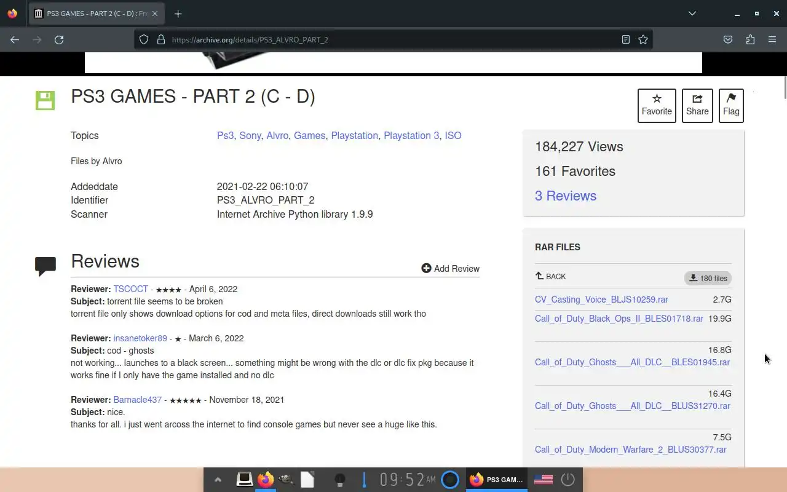Go back in browser history
Image resolution: width=787 pixels, height=492 pixels.
(15, 39)
